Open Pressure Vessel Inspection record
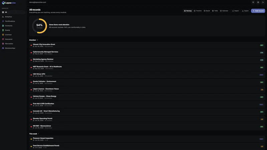This screenshot has width=267, height=150. tap(147, 139)
